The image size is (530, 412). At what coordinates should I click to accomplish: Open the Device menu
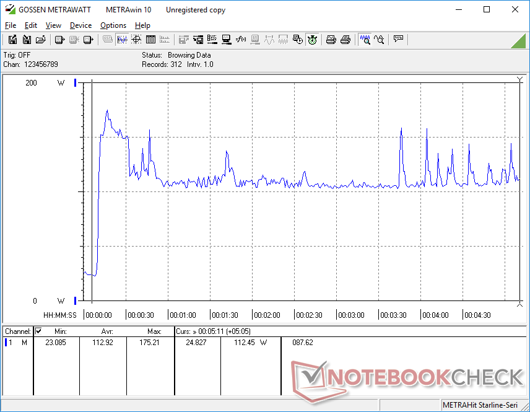point(80,25)
